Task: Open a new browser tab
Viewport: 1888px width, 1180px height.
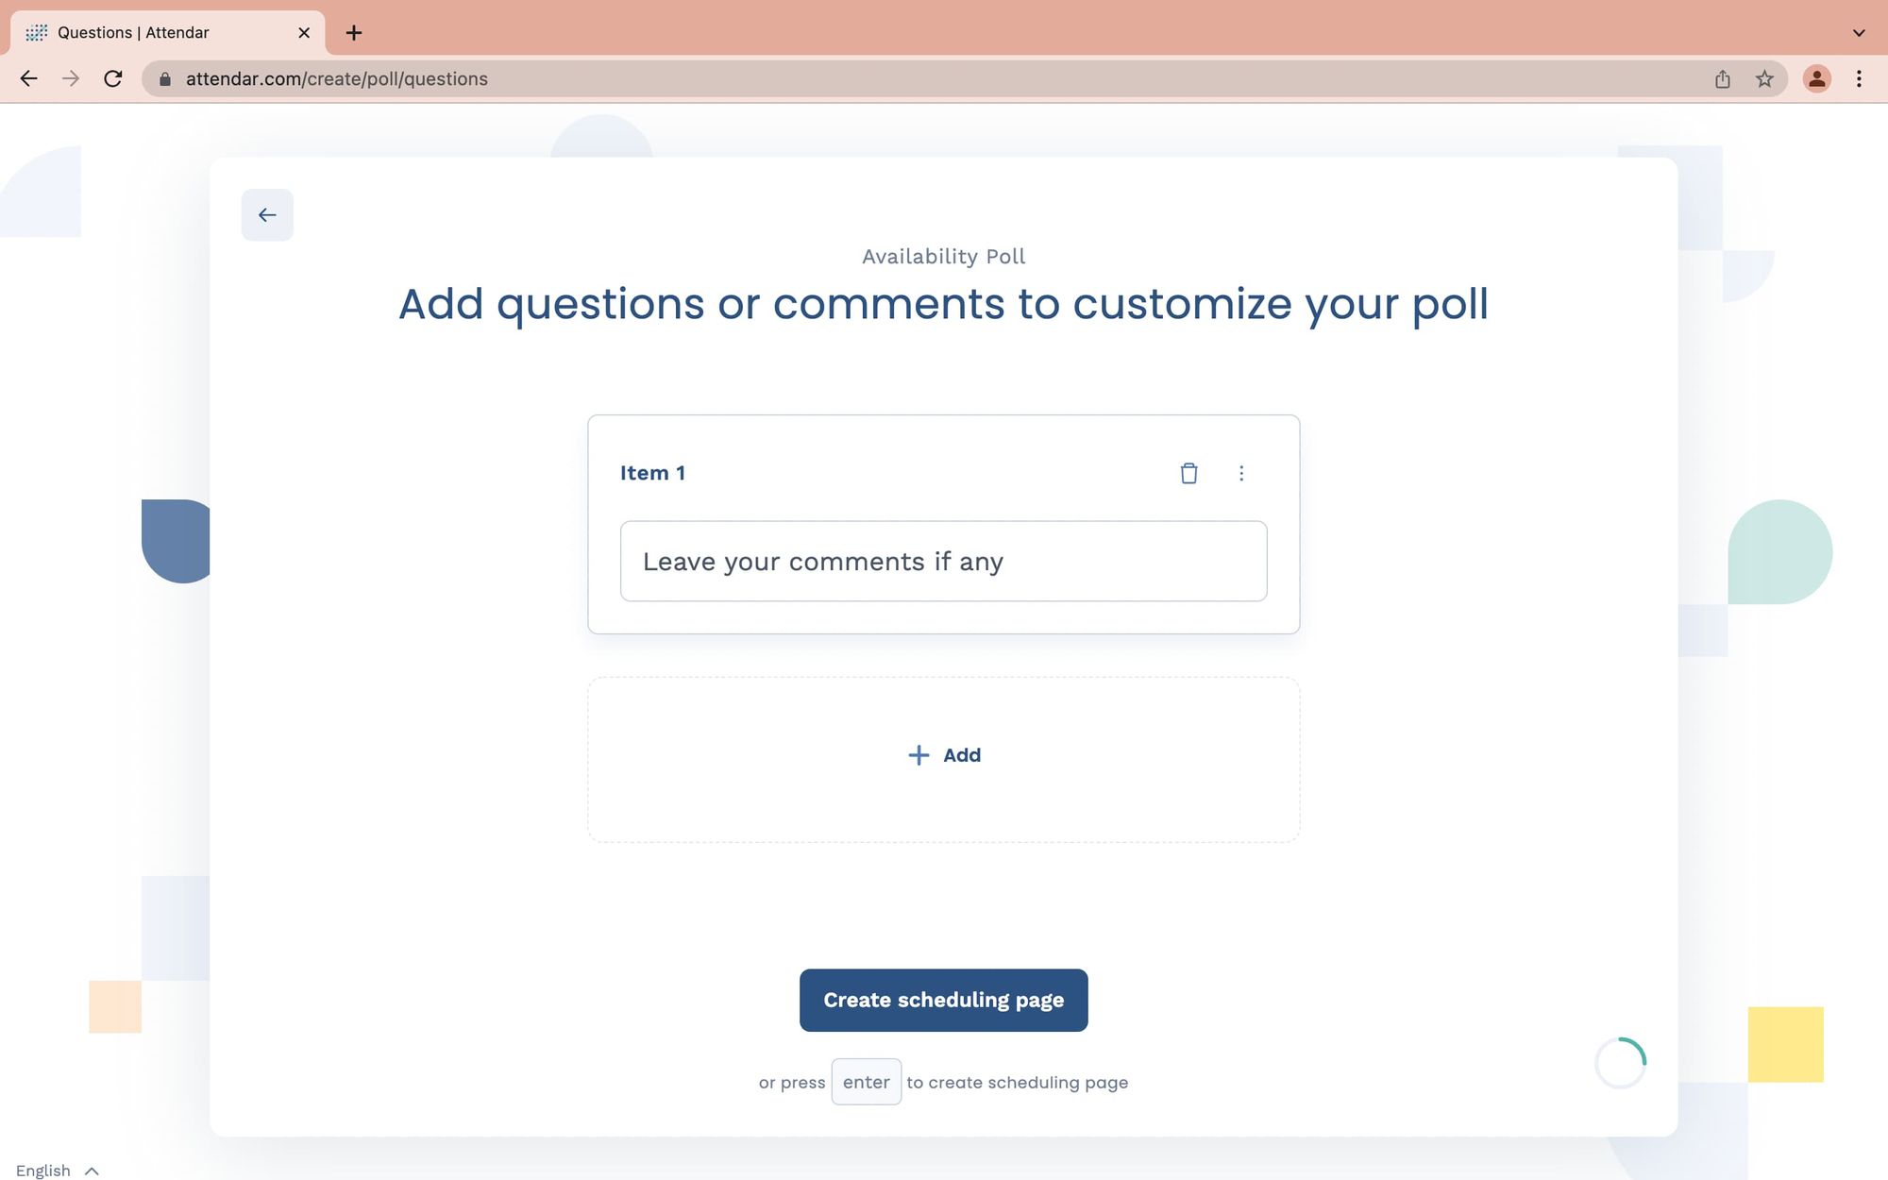Action: pyautogui.click(x=354, y=33)
